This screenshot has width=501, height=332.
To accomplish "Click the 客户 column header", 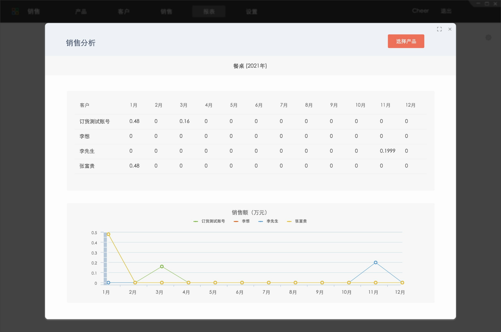I will [x=84, y=105].
